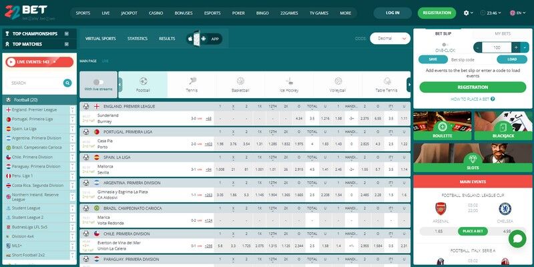Toggle Top Championships checkbox
The image size is (534, 267).
(67, 34)
